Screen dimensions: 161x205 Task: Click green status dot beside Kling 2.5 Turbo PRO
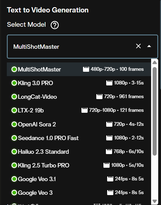14,165
